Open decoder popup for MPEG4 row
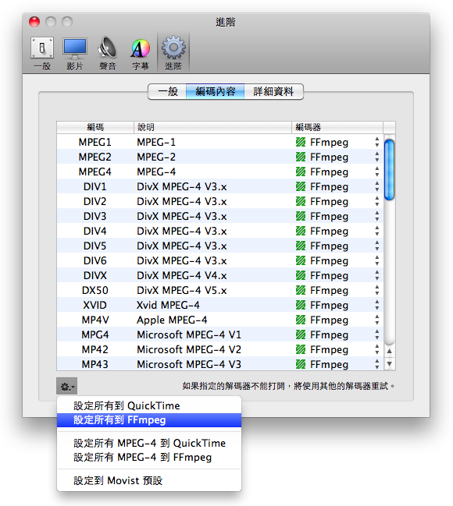Screen dimensions: 453x506 [377, 172]
